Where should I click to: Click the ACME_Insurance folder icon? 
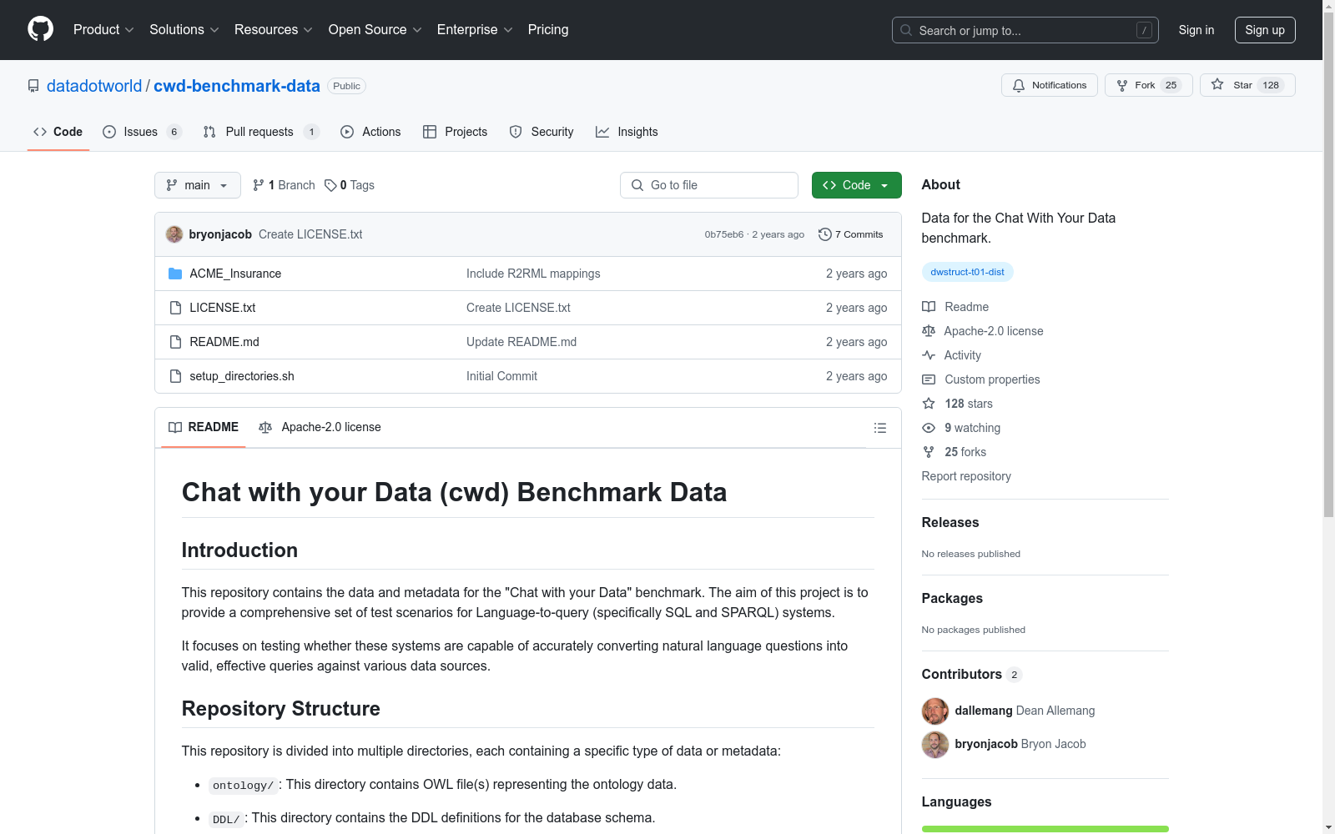tap(175, 274)
